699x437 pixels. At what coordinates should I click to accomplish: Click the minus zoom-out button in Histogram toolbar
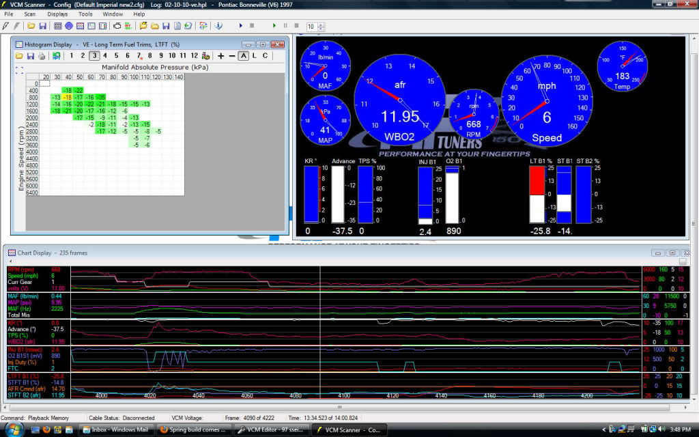click(232, 56)
